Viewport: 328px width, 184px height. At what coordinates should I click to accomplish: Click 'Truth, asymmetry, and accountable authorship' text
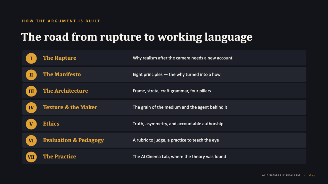tap(178, 124)
